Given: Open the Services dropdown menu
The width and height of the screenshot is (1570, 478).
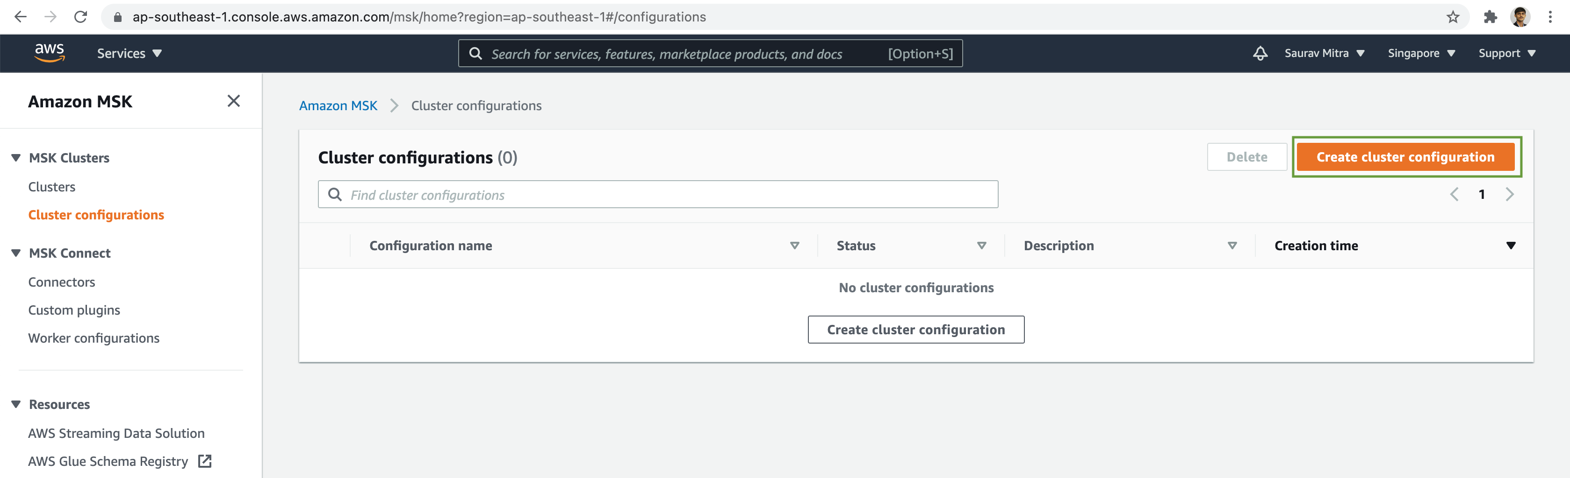Looking at the screenshot, I should click(129, 54).
